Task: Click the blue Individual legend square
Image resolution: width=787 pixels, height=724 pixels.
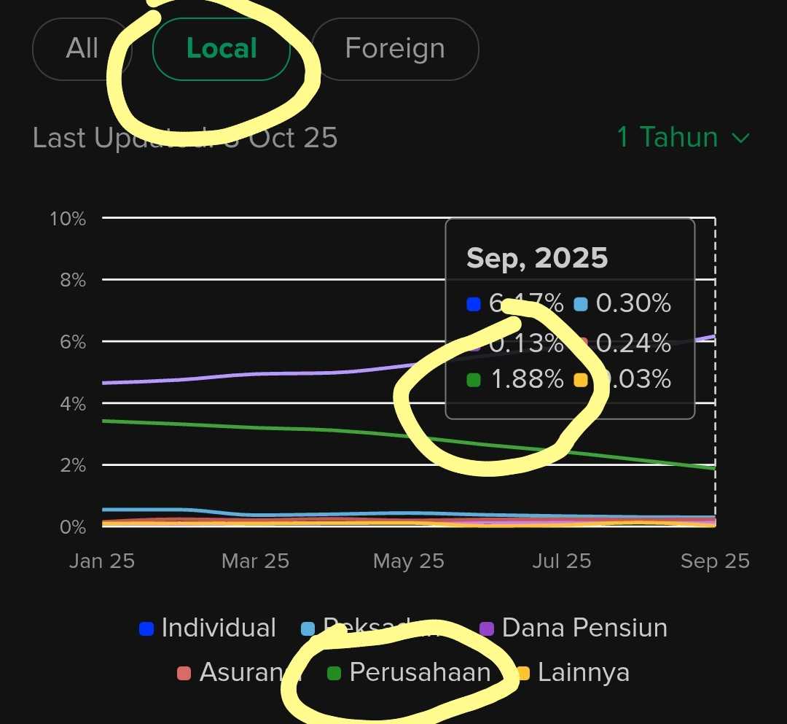Action: point(146,628)
